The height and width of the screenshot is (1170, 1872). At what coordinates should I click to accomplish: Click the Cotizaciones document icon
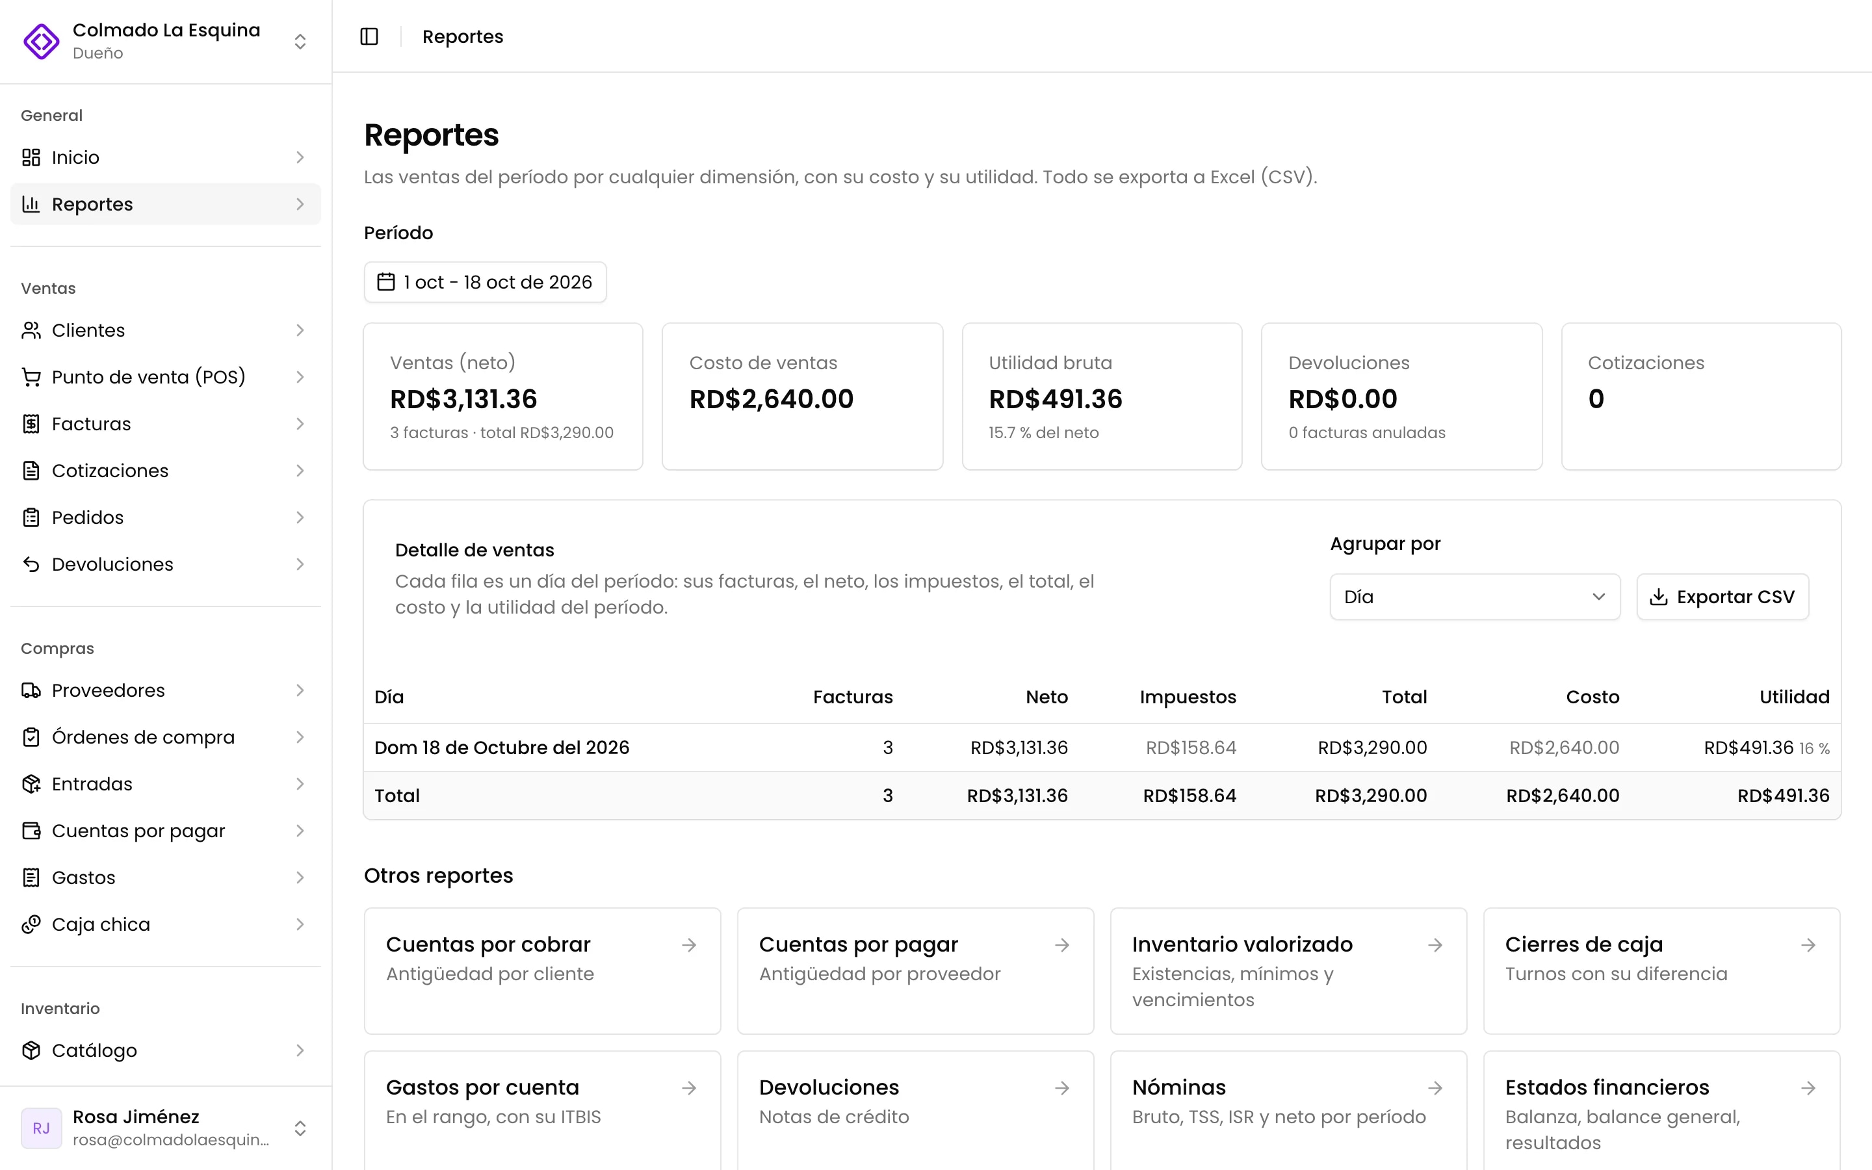[31, 471]
